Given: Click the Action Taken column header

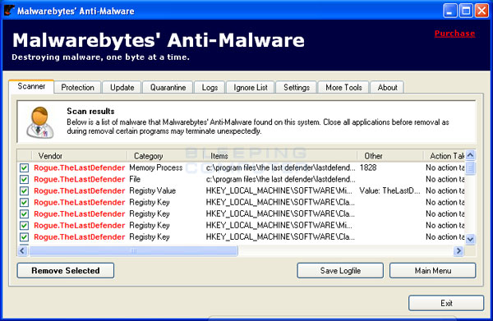Looking at the screenshot, I should tap(444, 156).
